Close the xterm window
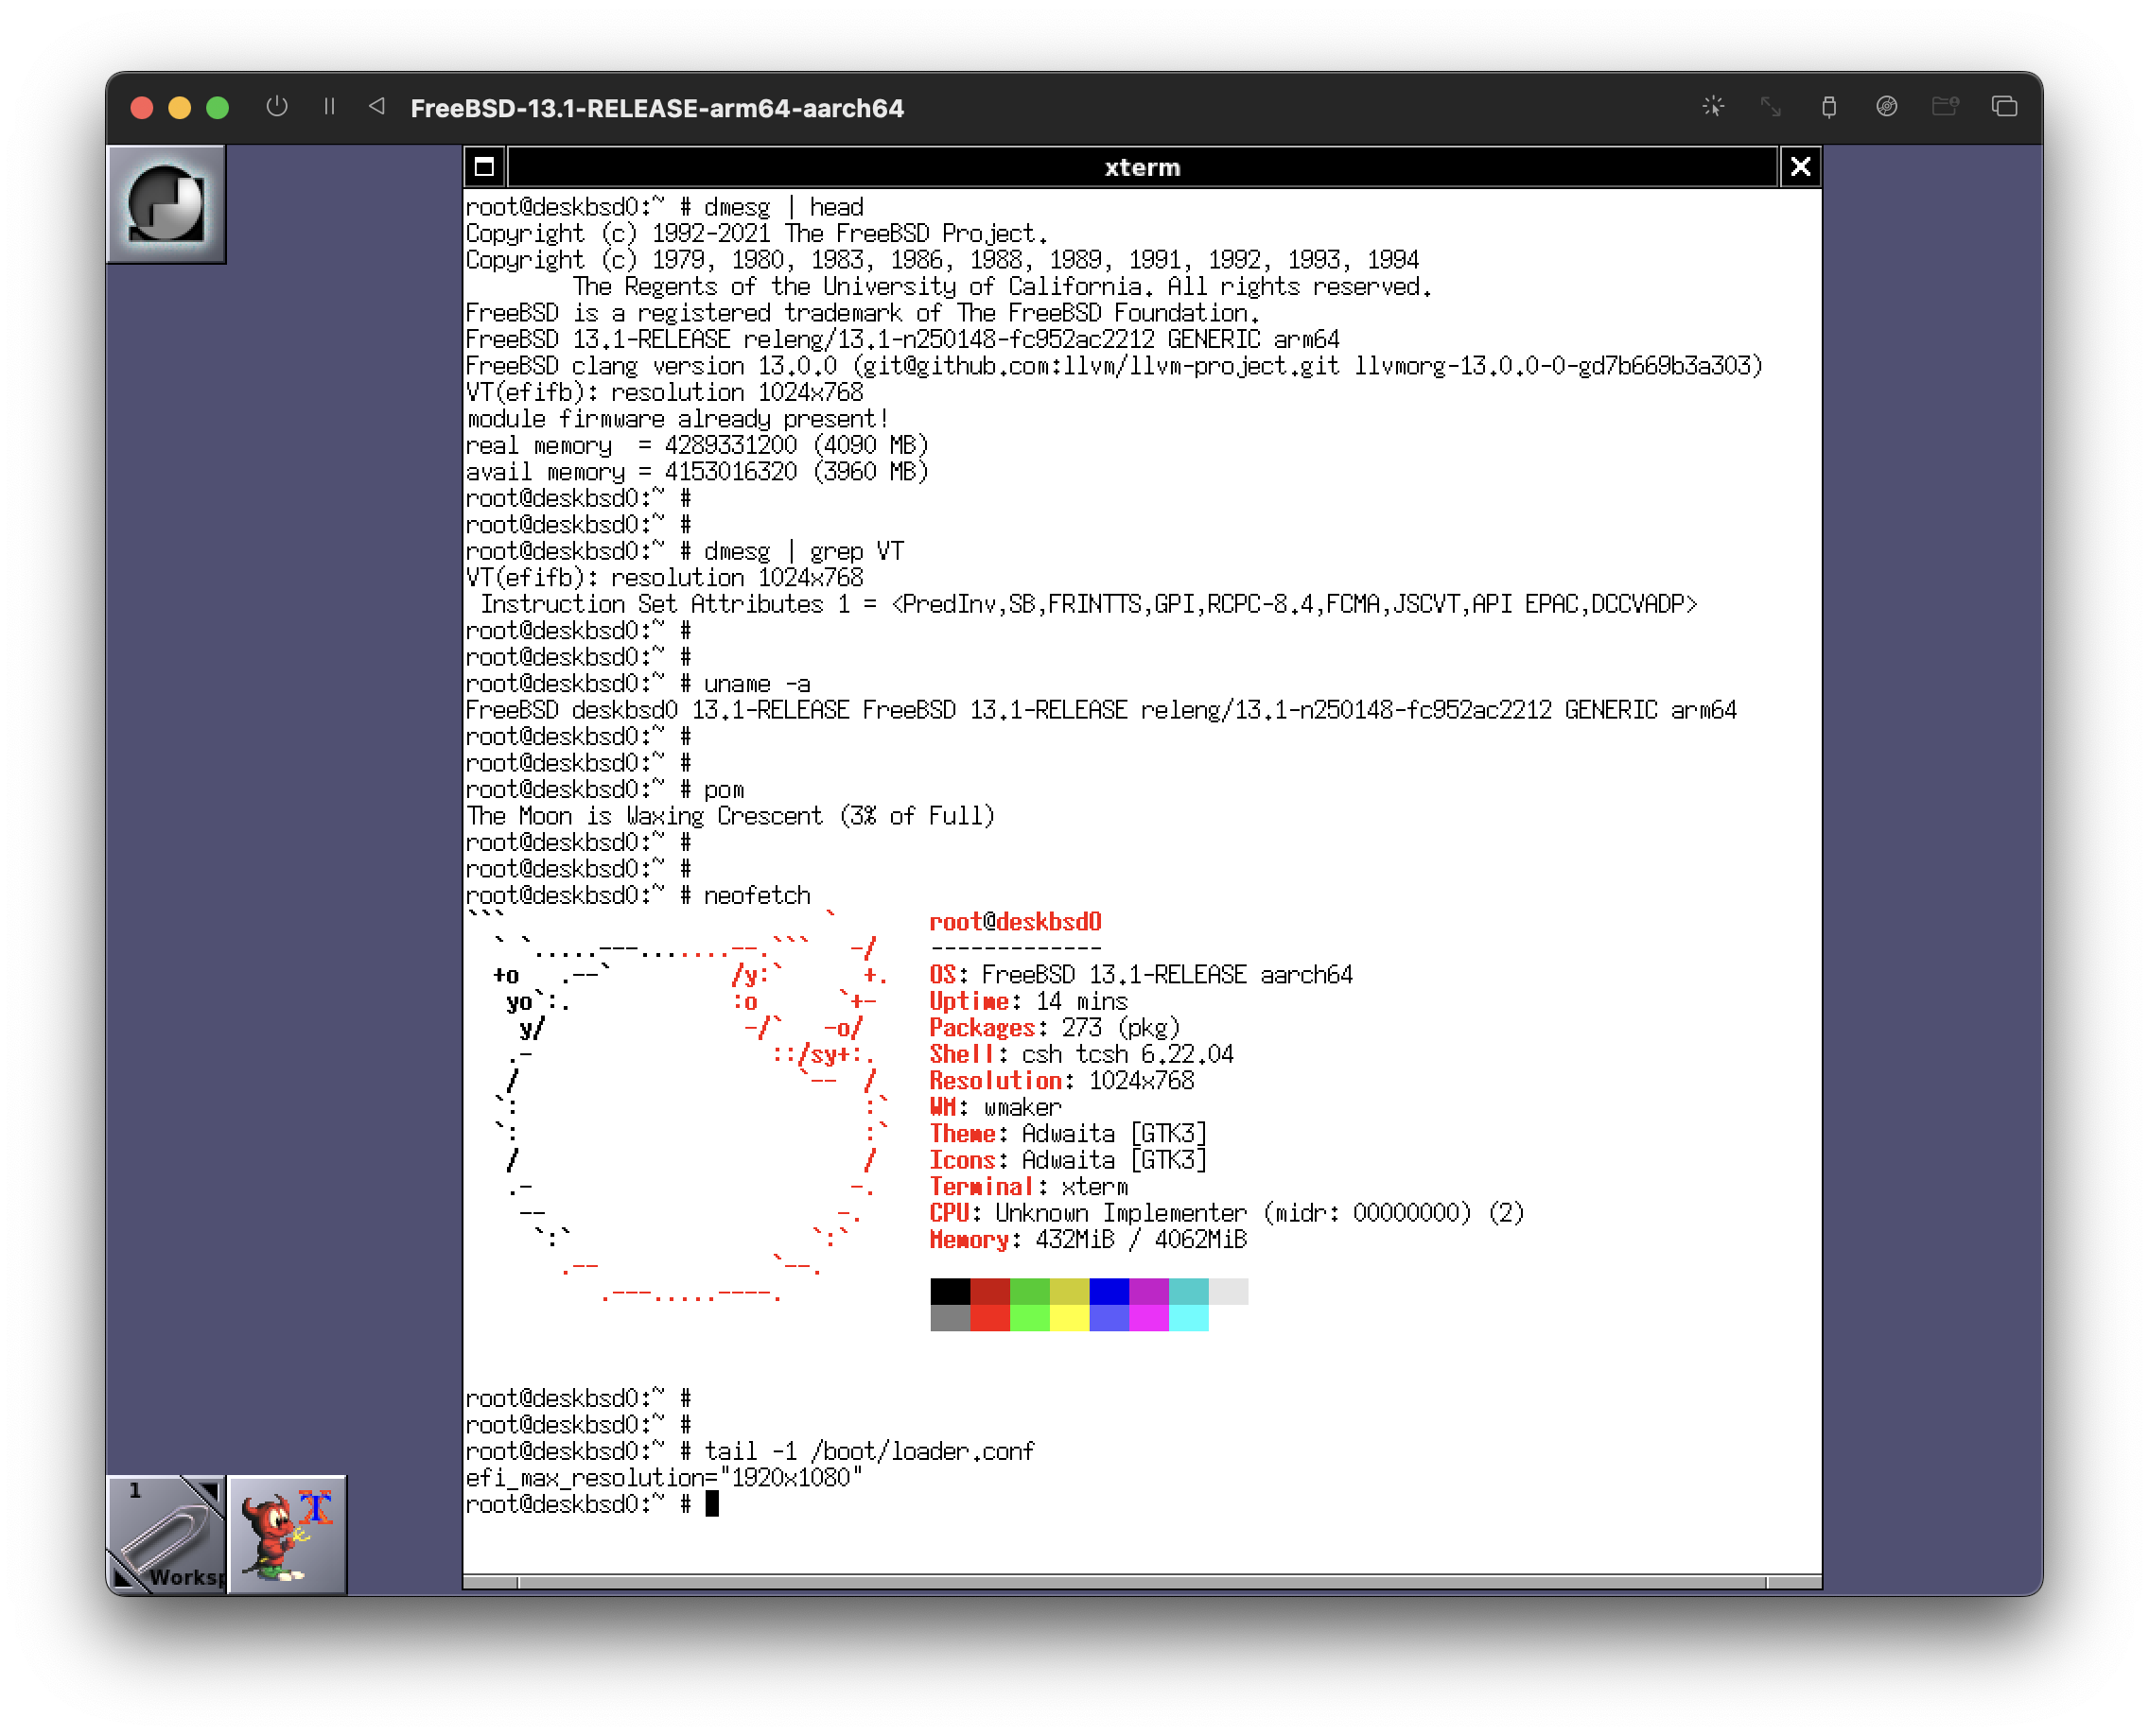2149x1736 pixels. (1800, 167)
